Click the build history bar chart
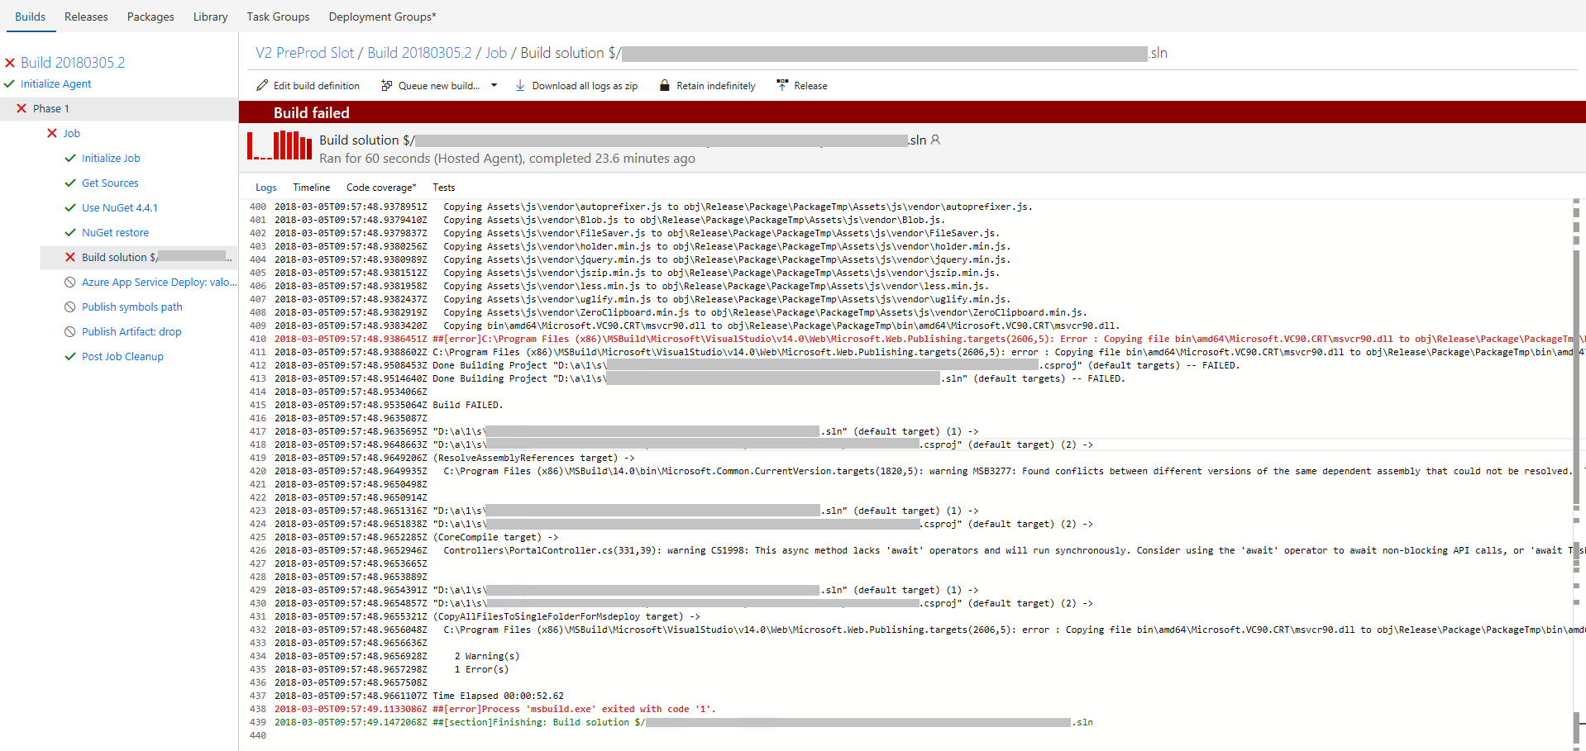 pyautogui.click(x=279, y=145)
